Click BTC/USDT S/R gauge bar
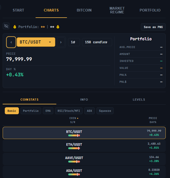This screenshot has width=170, height=178. (x=74, y=135)
